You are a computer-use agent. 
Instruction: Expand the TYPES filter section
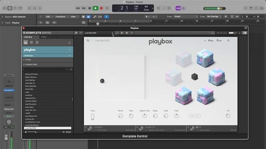tap(48, 60)
